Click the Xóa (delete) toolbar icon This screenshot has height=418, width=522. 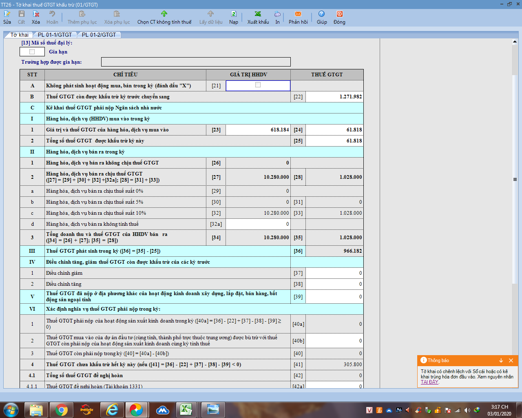[x=36, y=17]
